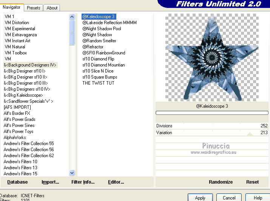270x201 pixels.
Task: Select the VM Natural category
Action: (x=15, y=47)
